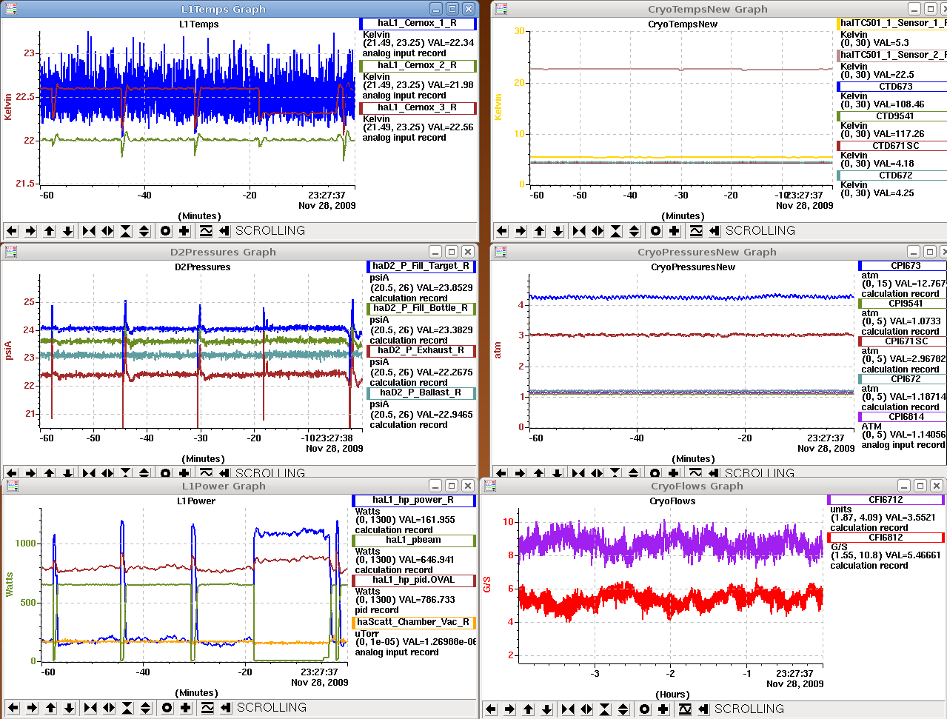Open window menu icon of D2Pressures Graph

tap(11, 252)
